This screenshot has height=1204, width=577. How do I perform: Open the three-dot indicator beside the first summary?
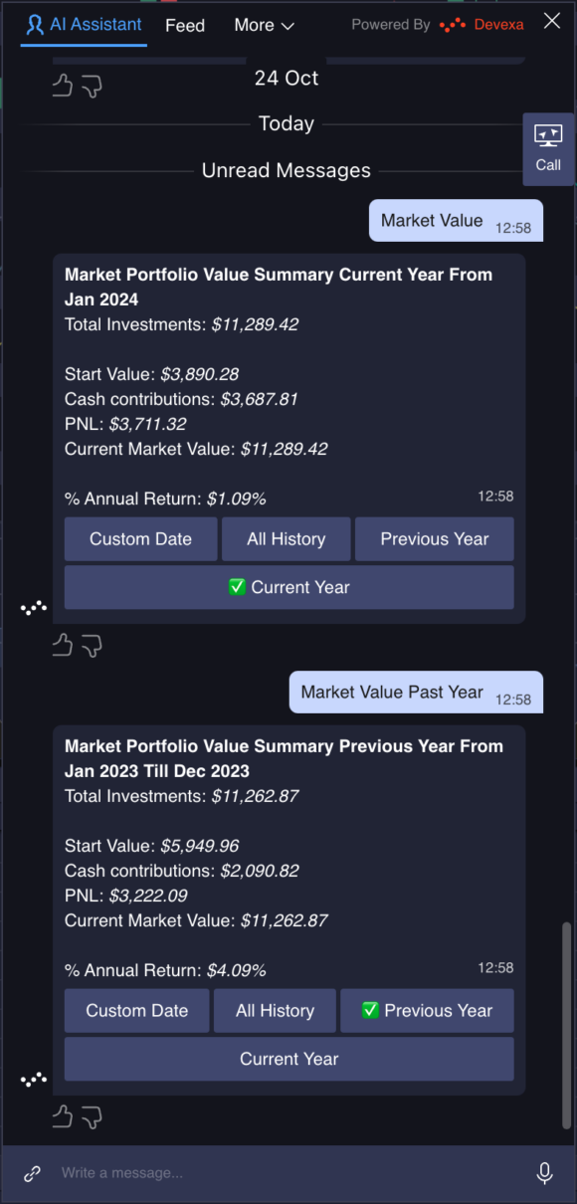(33, 607)
